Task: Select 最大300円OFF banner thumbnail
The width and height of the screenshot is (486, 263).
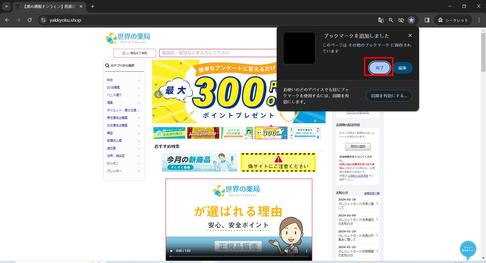Action: [271, 133]
